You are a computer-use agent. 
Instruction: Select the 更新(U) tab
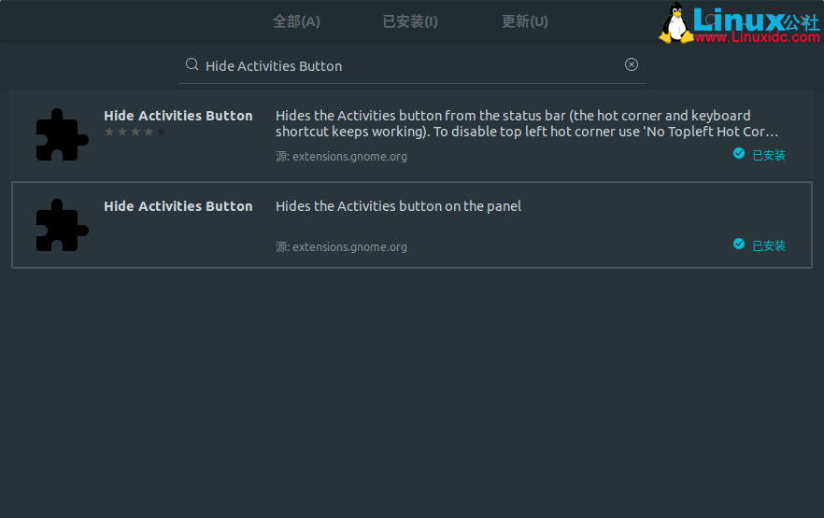pyautogui.click(x=525, y=21)
